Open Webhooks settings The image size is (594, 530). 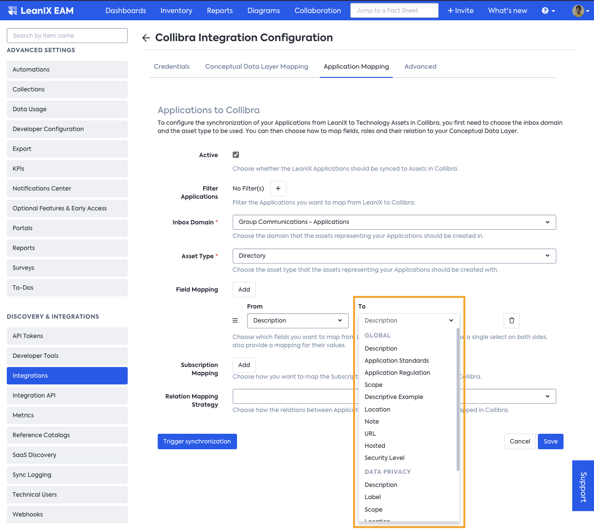click(x=67, y=515)
